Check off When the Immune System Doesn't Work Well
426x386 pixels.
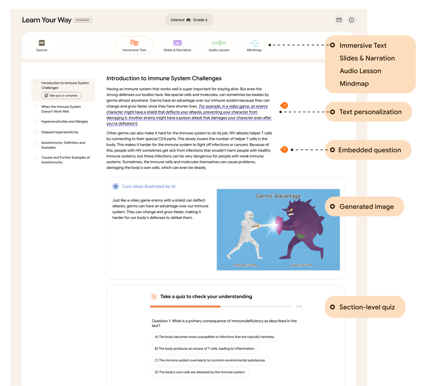36,106
